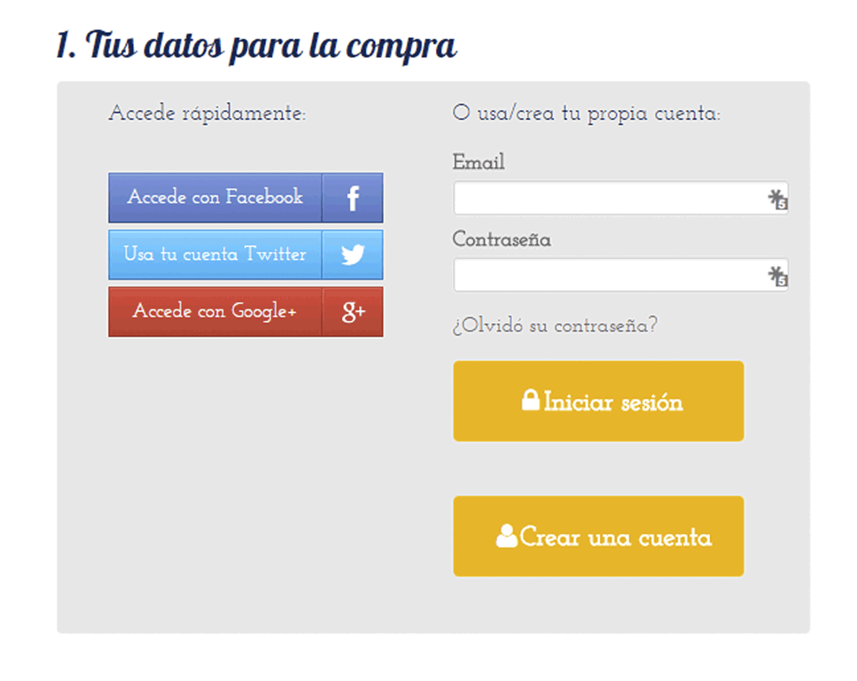Select 'Accede con Facebook' button text

pyautogui.click(x=214, y=197)
